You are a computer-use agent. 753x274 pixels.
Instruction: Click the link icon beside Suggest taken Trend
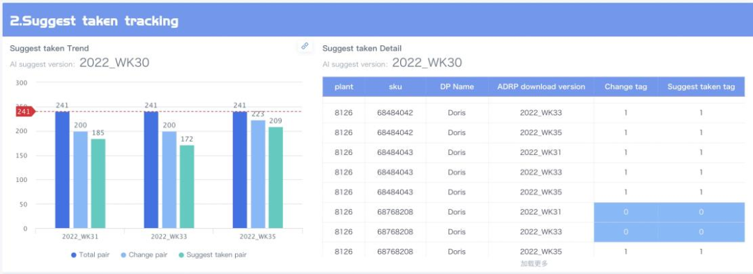(305, 46)
